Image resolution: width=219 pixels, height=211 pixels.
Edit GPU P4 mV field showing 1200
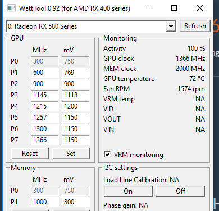(76, 106)
